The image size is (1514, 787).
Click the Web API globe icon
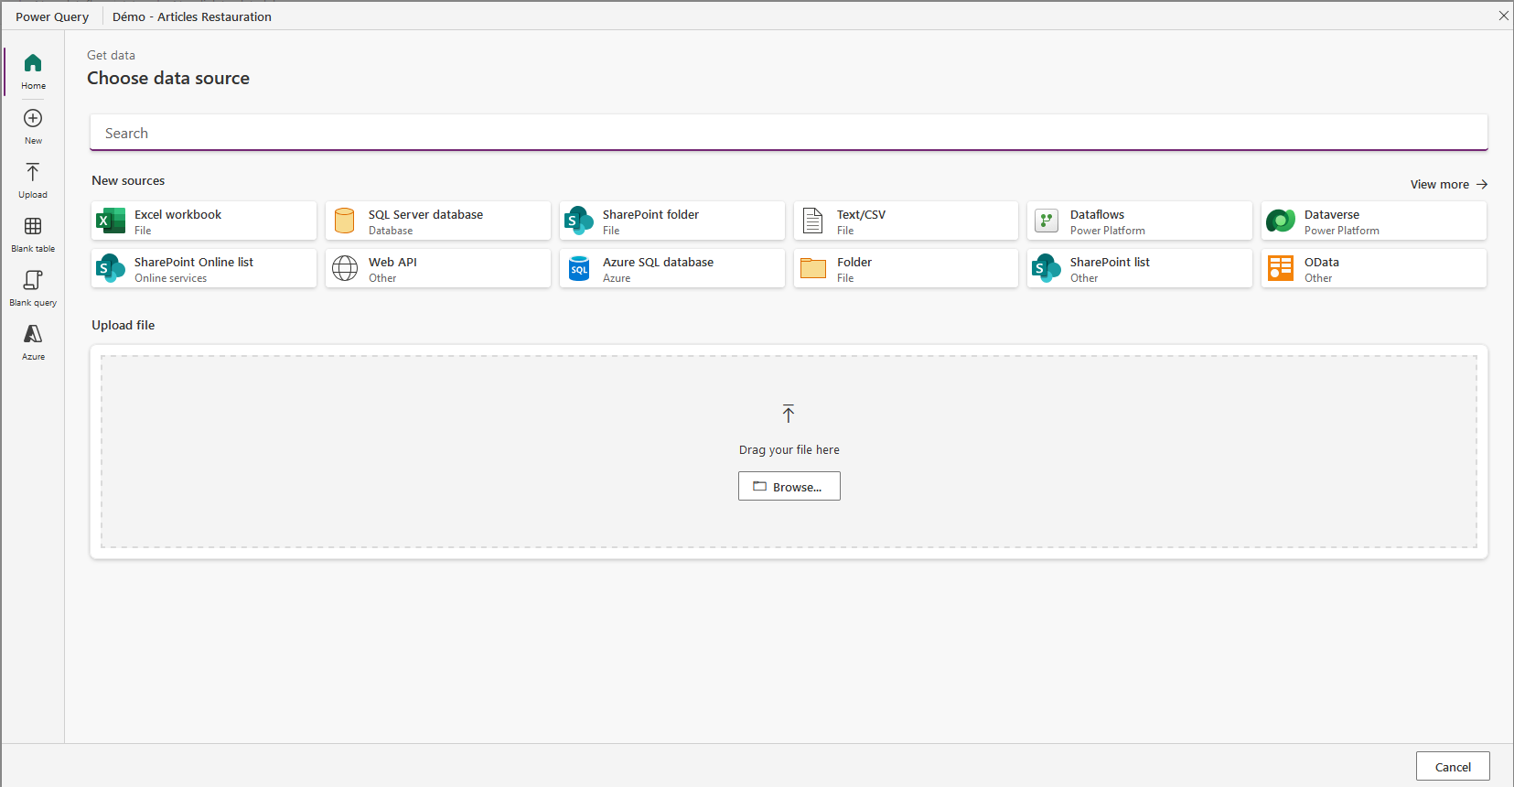pyautogui.click(x=345, y=268)
